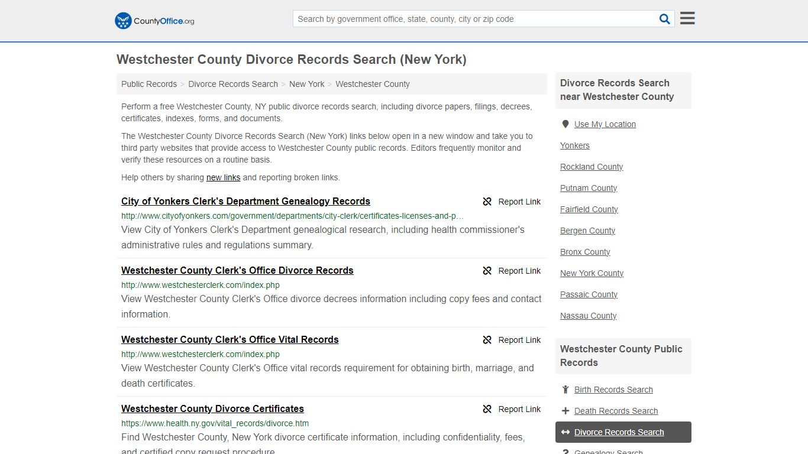This screenshot has height=454, width=808.
Task: Click Report Link text for Yonkers Genealogy
Action: coord(519,202)
